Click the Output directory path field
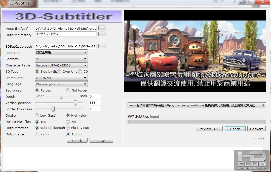The height and width of the screenshot is (172, 271). pos(66,34)
